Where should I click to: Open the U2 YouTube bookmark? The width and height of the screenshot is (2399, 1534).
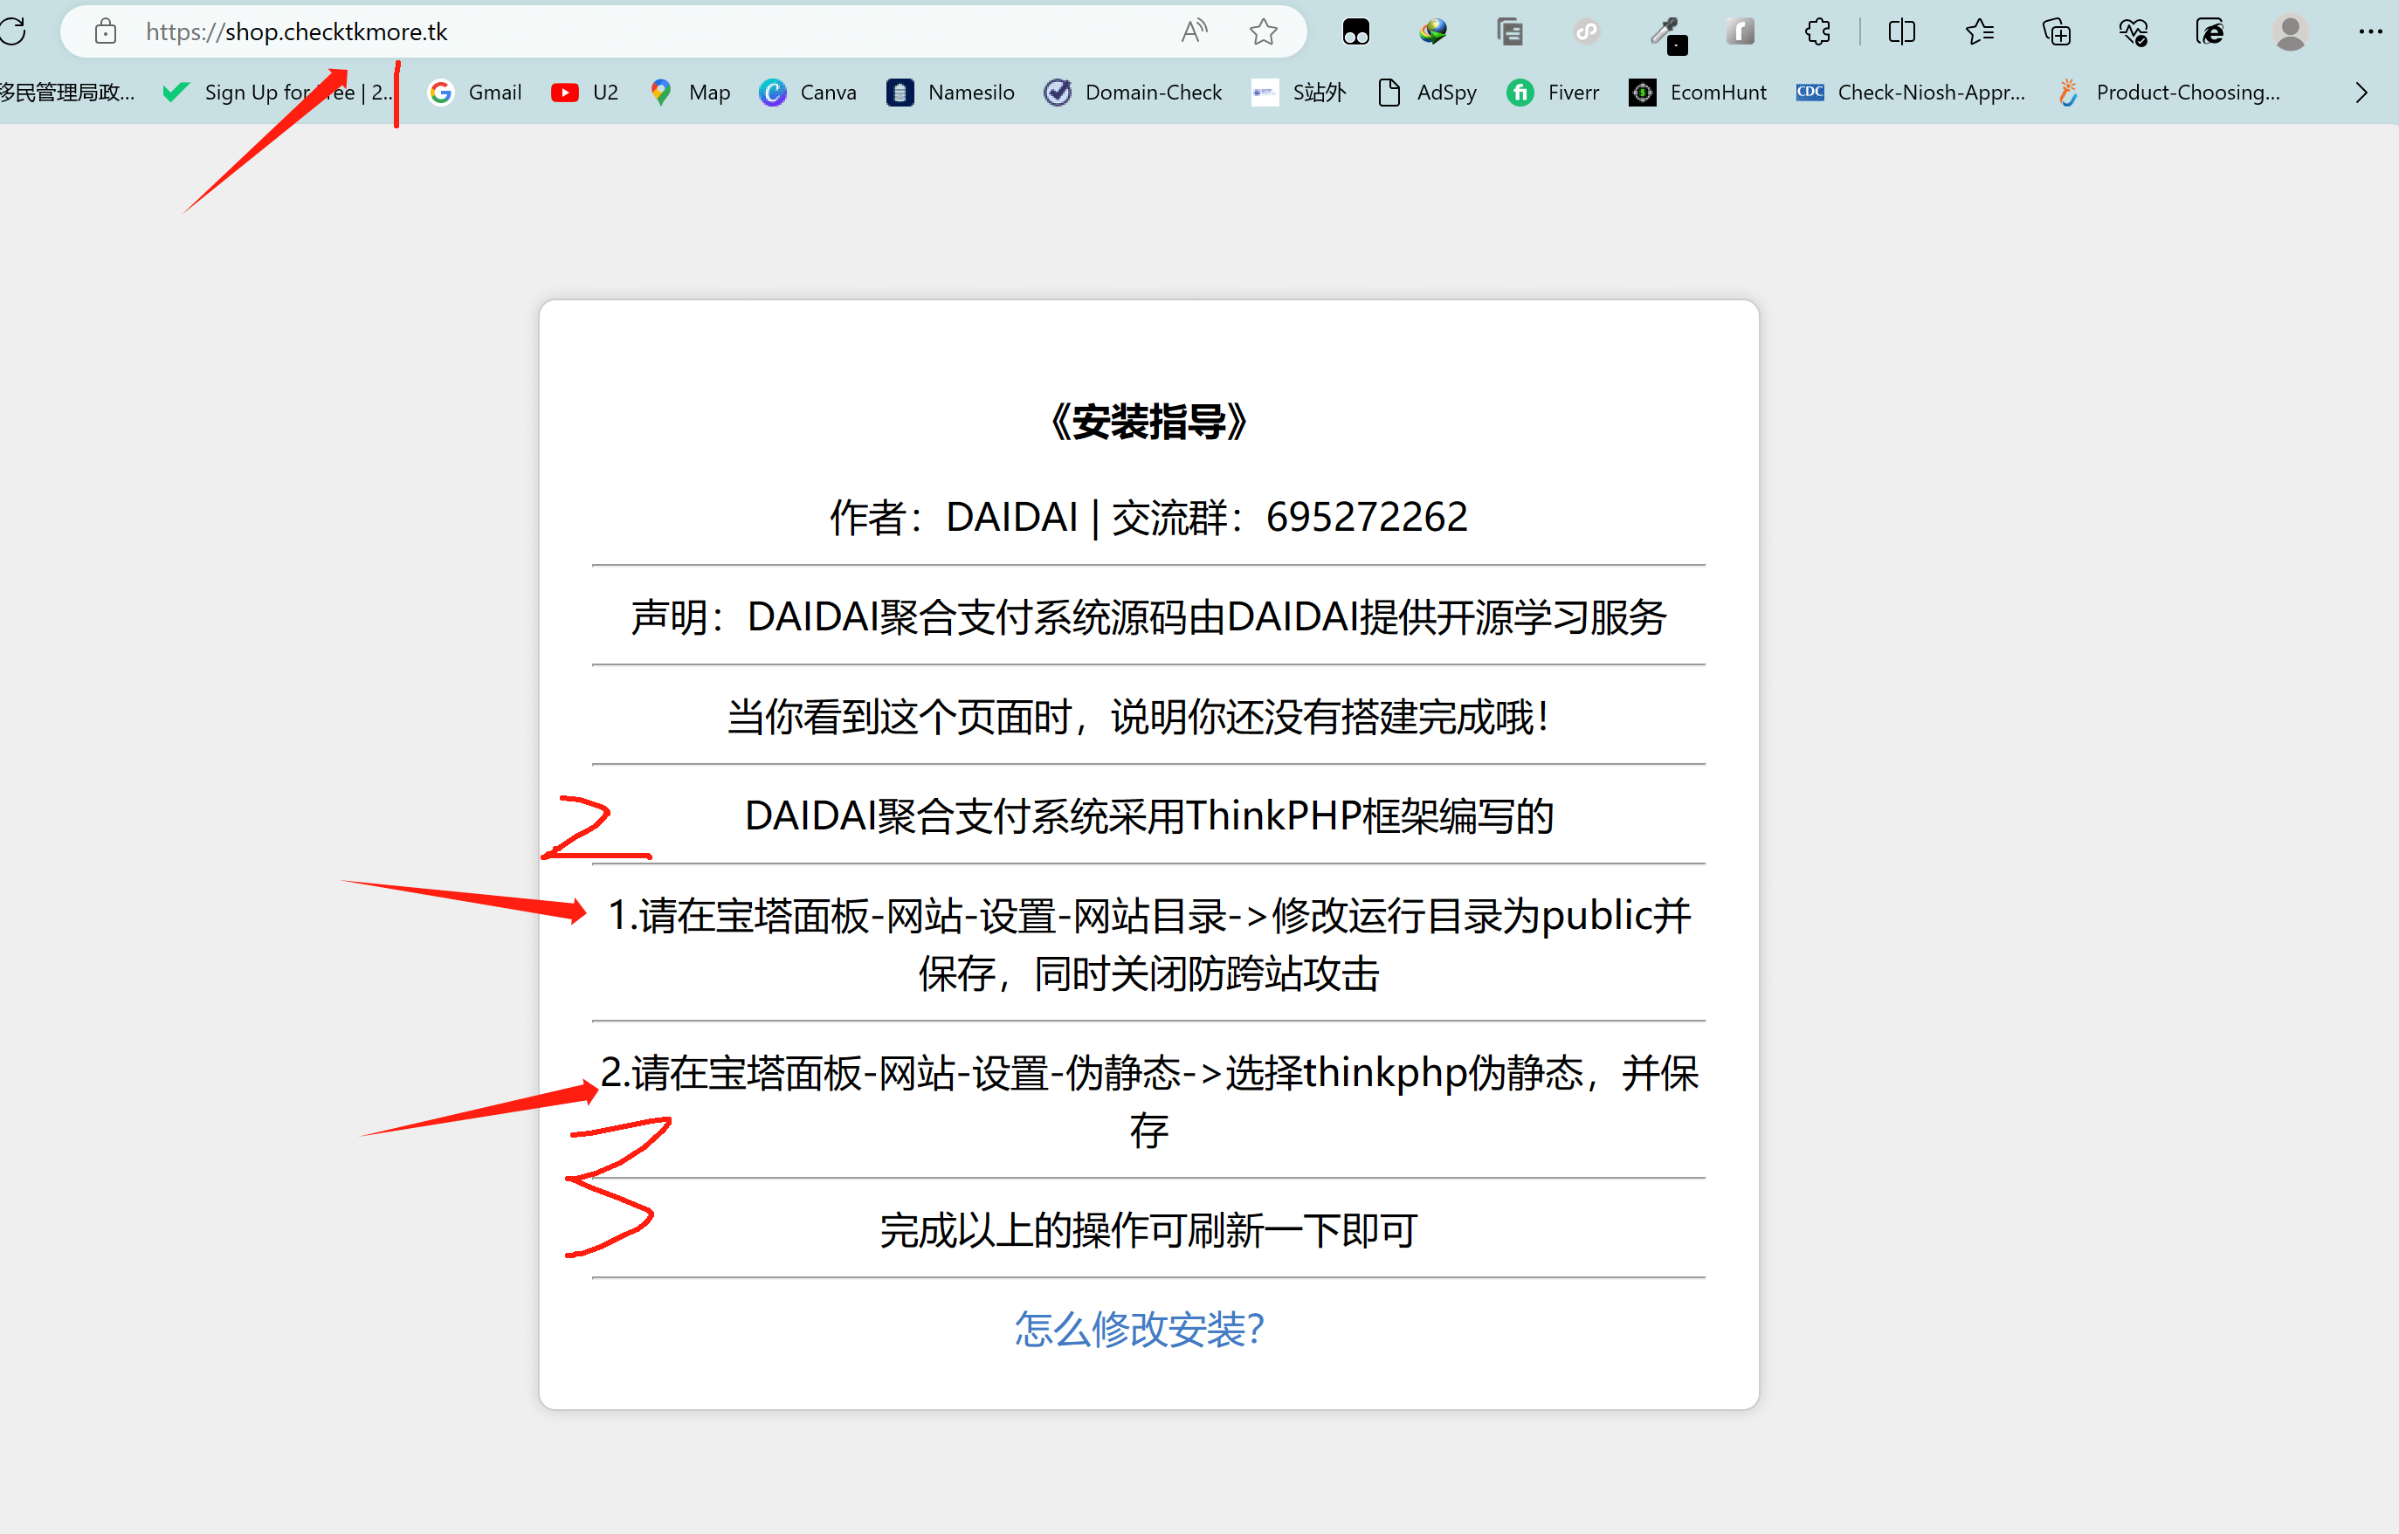point(585,93)
